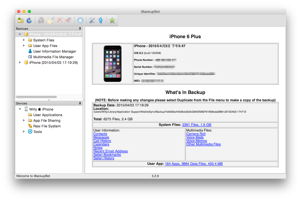Click the Welcome to iBackupBot status text
The width and height of the screenshot is (301, 200).
click(x=33, y=176)
